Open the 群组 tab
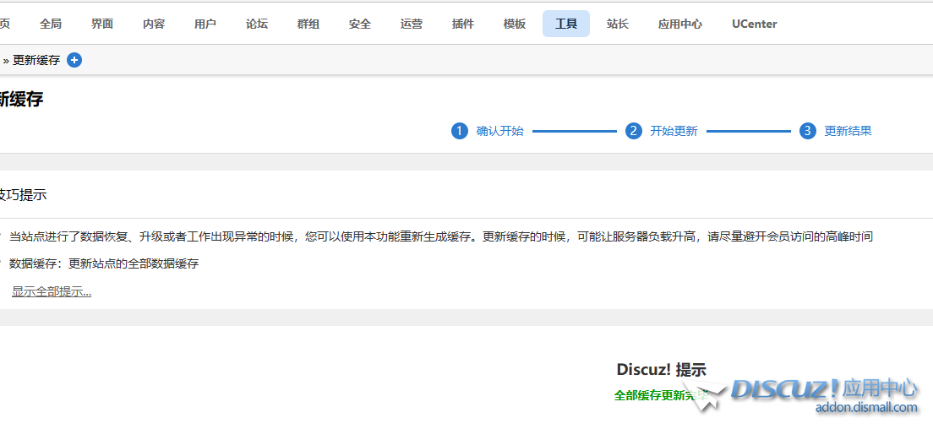The height and width of the screenshot is (429, 933). point(308,24)
